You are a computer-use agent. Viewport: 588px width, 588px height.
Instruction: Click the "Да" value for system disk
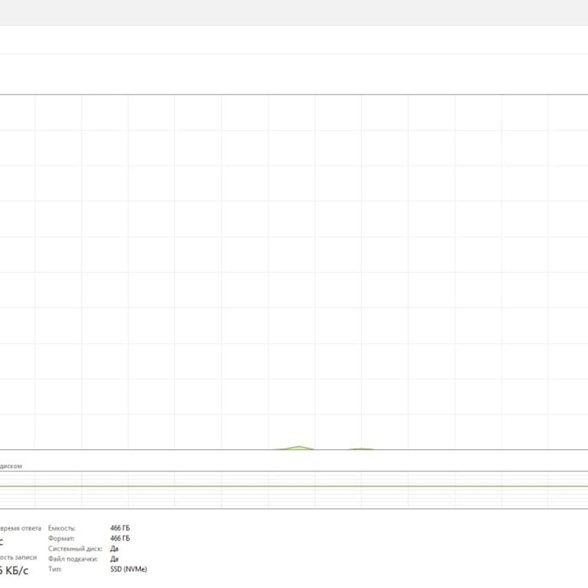pyautogui.click(x=114, y=548)
